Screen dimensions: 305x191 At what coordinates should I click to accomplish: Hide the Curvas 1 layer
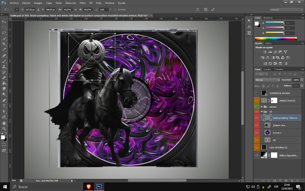point(257,133)
